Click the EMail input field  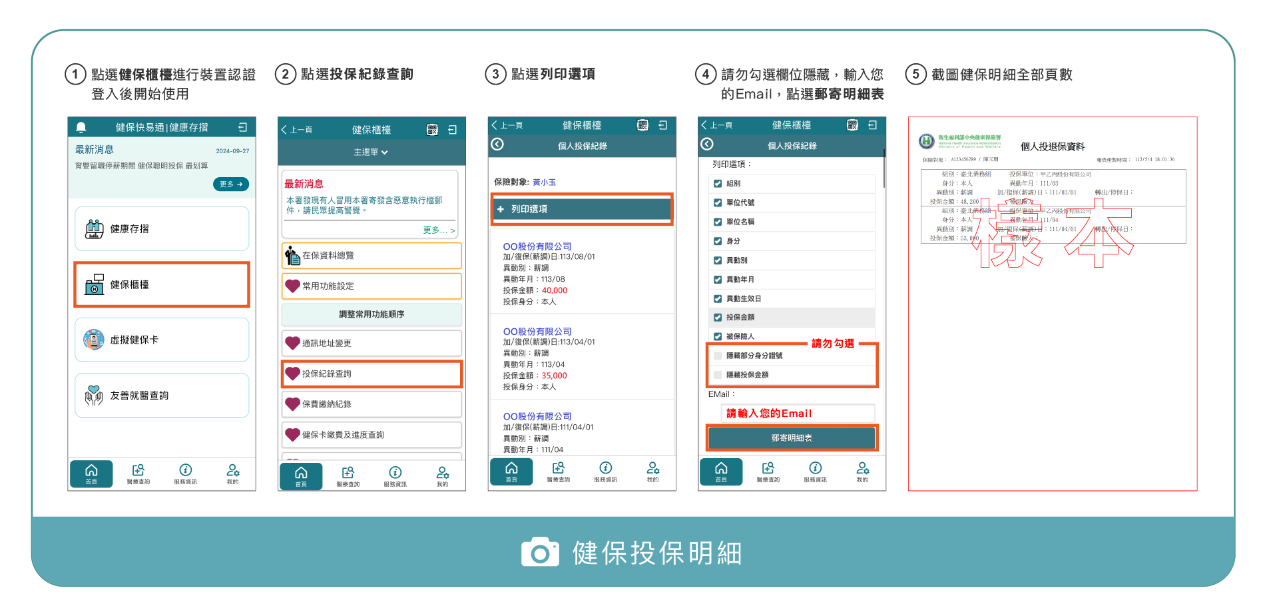pos(798,413)
